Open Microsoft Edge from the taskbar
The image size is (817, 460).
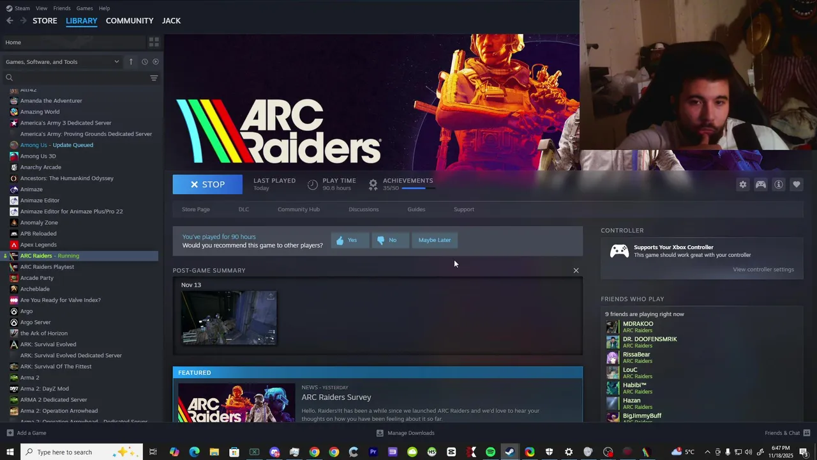click(194, 452)
